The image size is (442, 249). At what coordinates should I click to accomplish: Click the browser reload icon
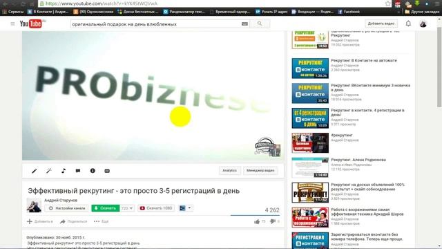pos(23,3)
